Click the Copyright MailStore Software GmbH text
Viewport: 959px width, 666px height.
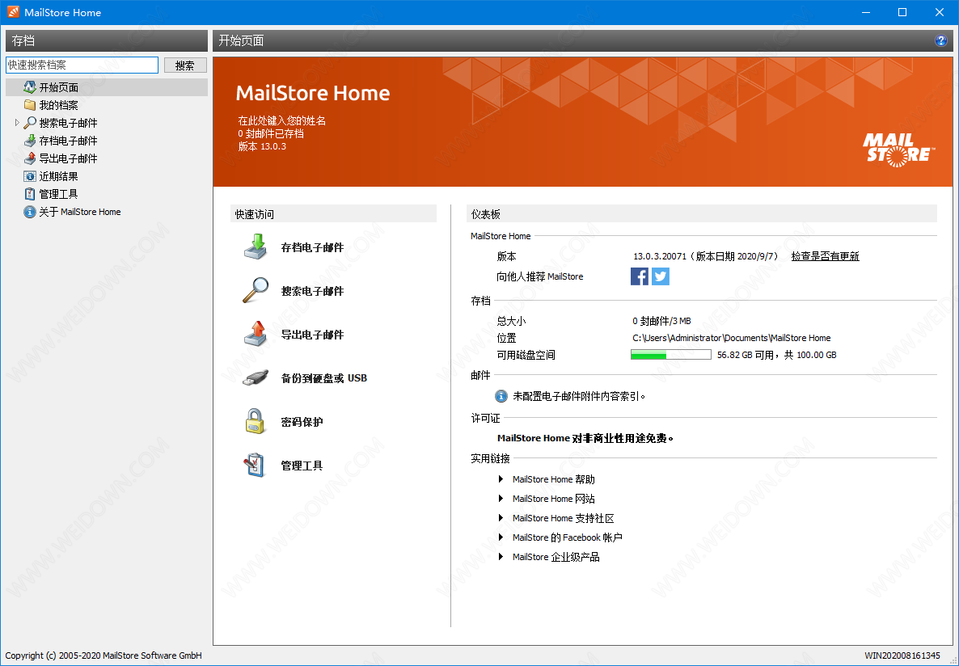(104, 655)
